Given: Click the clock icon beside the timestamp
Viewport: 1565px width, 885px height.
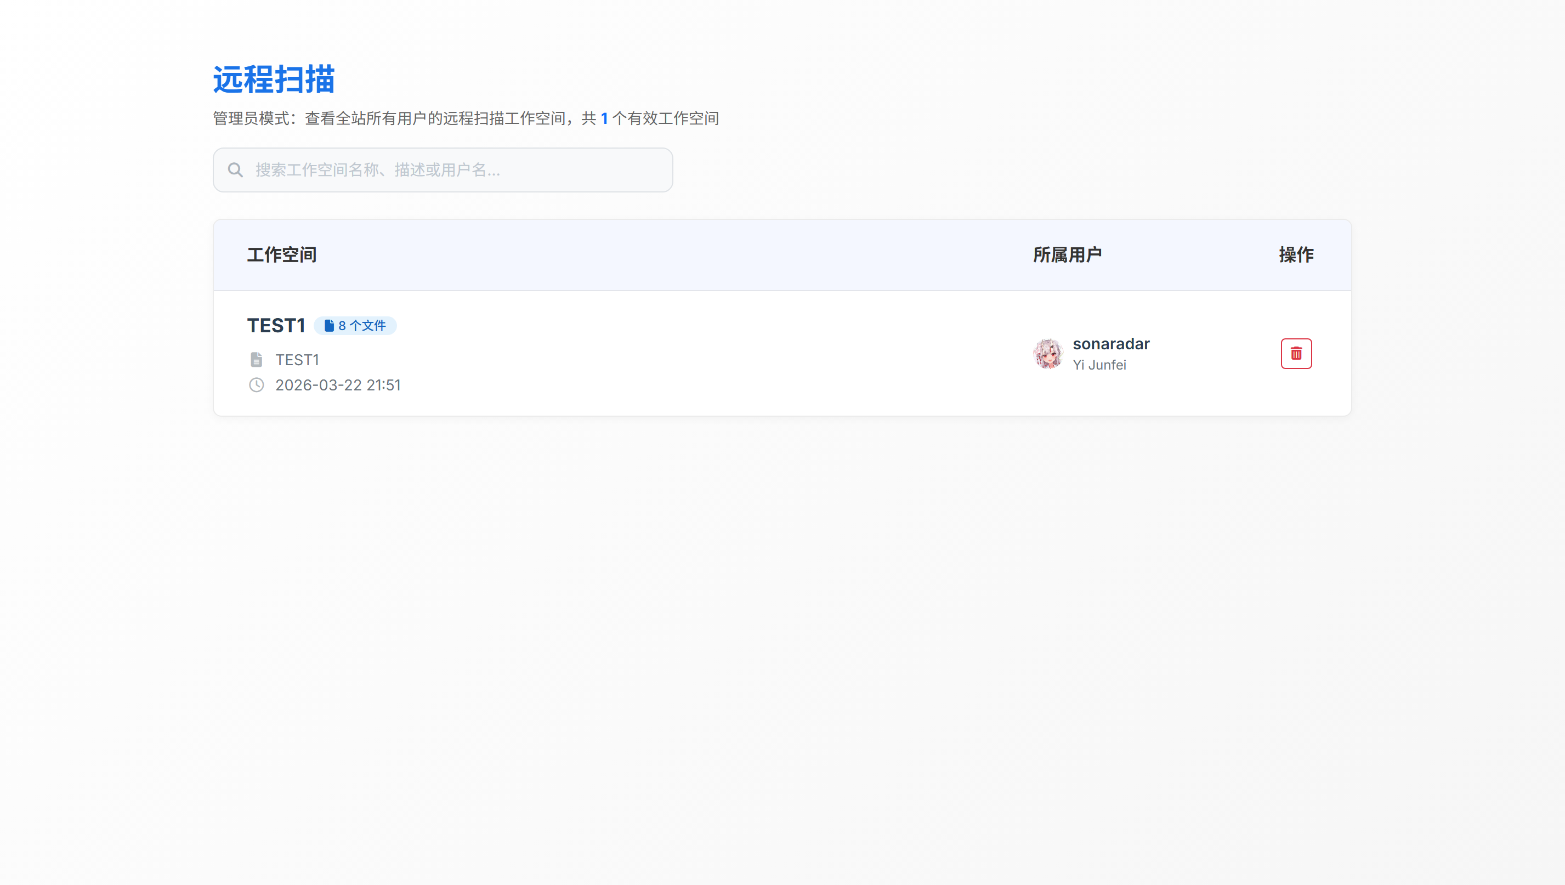Looking at the screenshot, I should (x=257, y=385).
